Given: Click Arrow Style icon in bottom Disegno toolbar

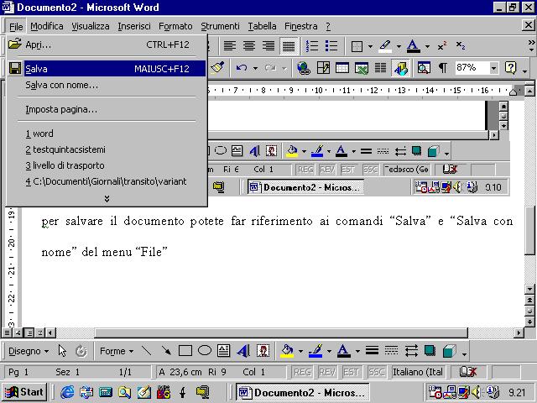Looking at the screenshot, I should point(410,351).
